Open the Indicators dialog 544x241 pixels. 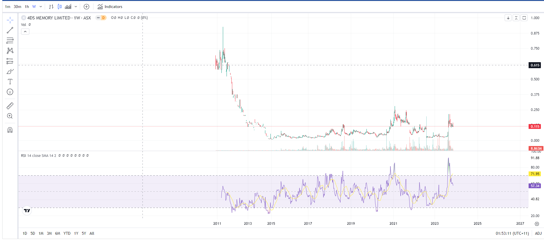coord(110,7)
